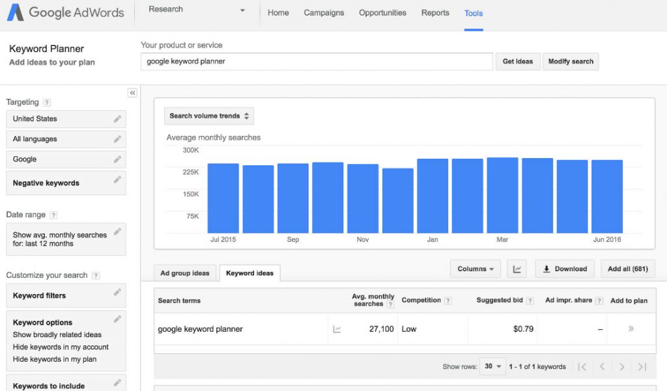Open Targeting help question mark

(x=47, y=102)
